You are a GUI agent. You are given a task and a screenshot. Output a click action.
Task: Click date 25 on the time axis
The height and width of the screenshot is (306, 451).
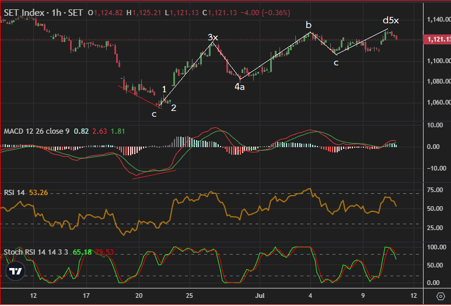pyautogui.click(x=189, y=295)
